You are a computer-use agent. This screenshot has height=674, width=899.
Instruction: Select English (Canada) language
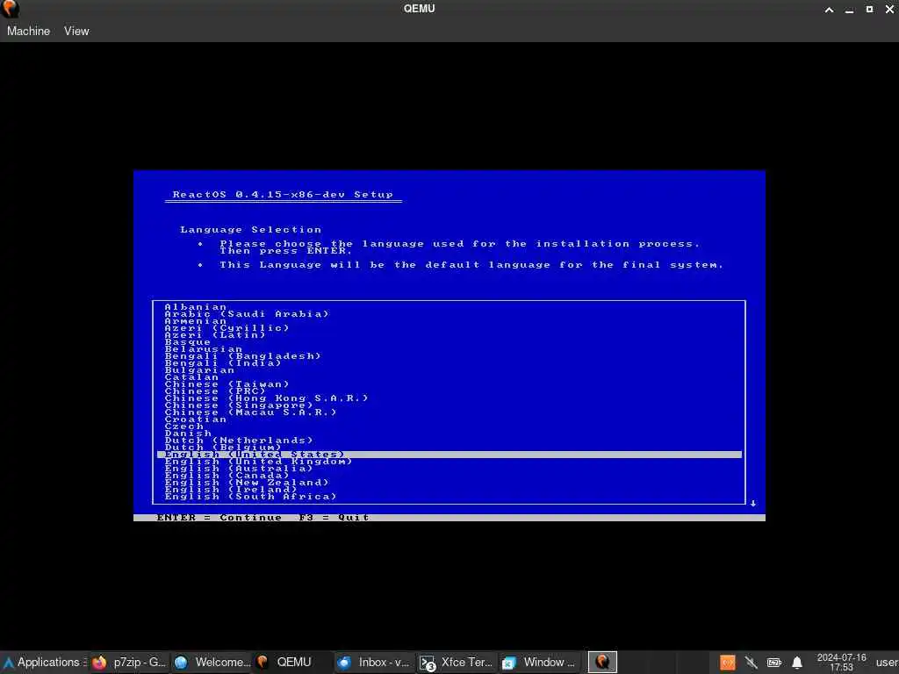click(227, 476)
